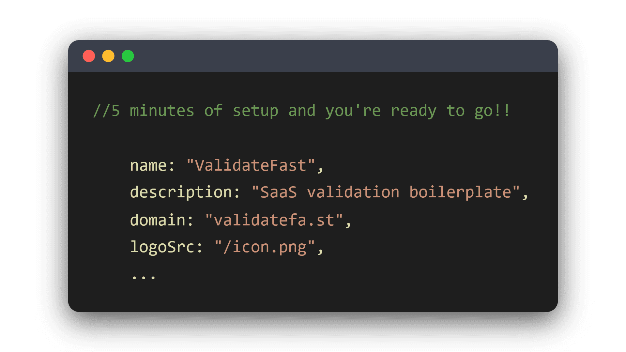Click the red close dot

pyautogui.click(x=89, y=56)
